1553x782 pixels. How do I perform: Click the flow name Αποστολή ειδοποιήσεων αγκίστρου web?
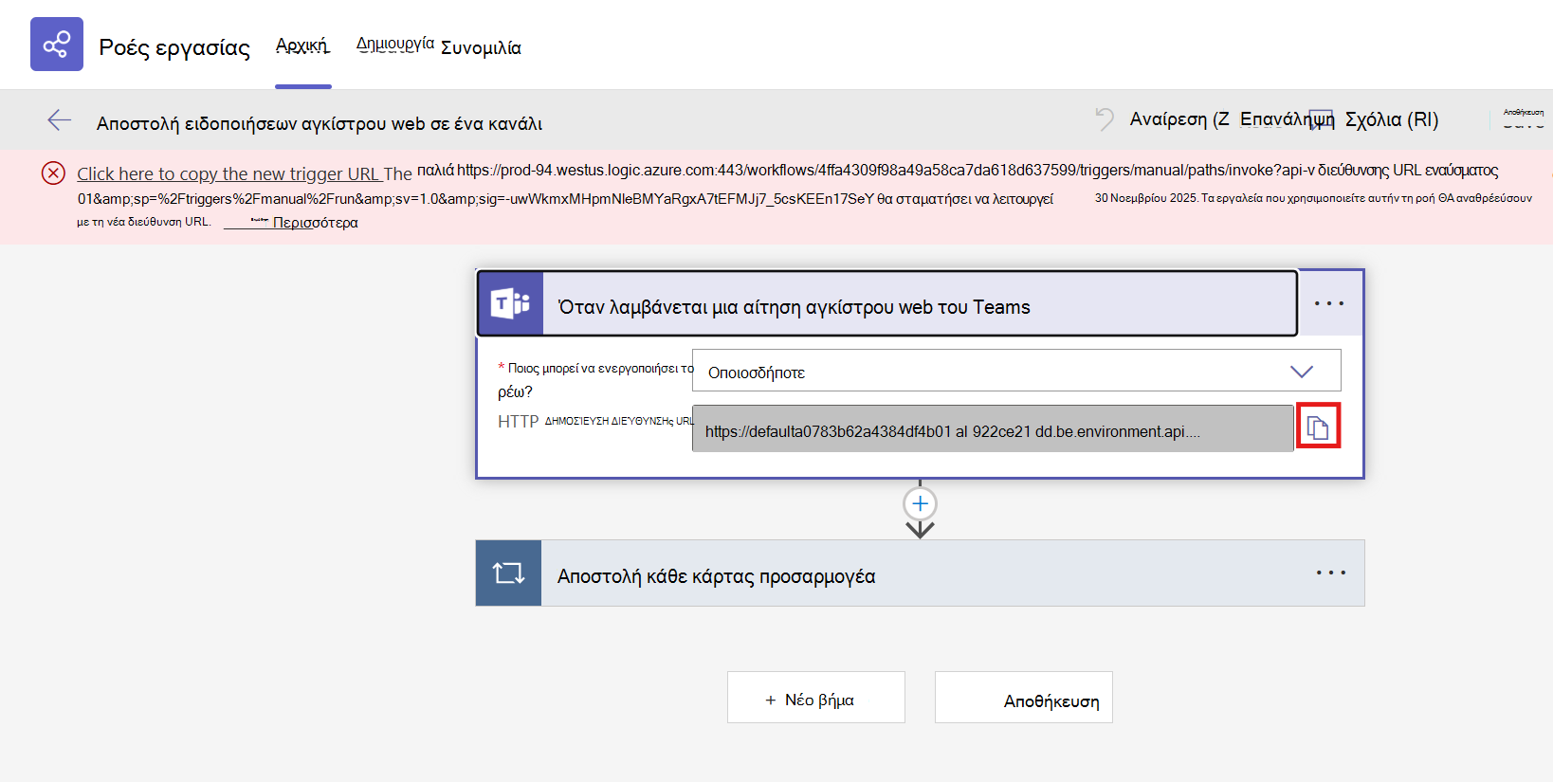(320, 123)
